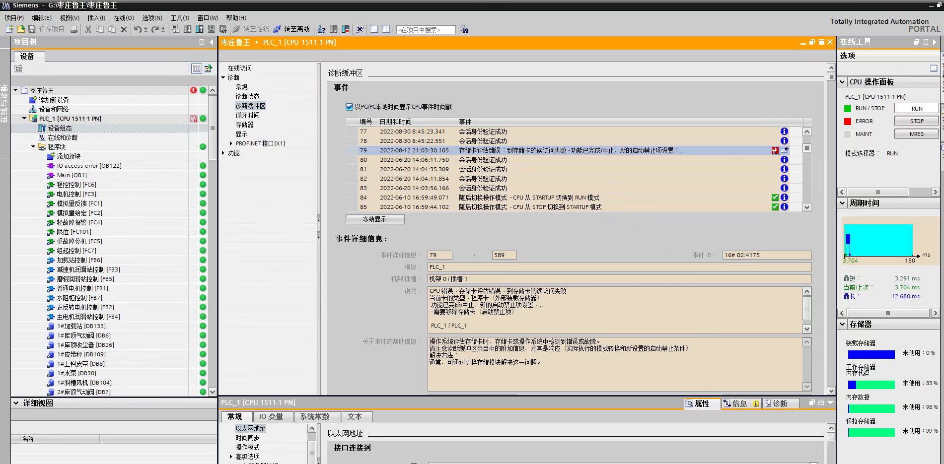Expand the PROFINET接口[X1] node
The width and height of the screenshot is (944, 464).
coord(231,143)
